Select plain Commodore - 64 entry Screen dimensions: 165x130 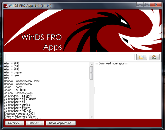(15, 102)
